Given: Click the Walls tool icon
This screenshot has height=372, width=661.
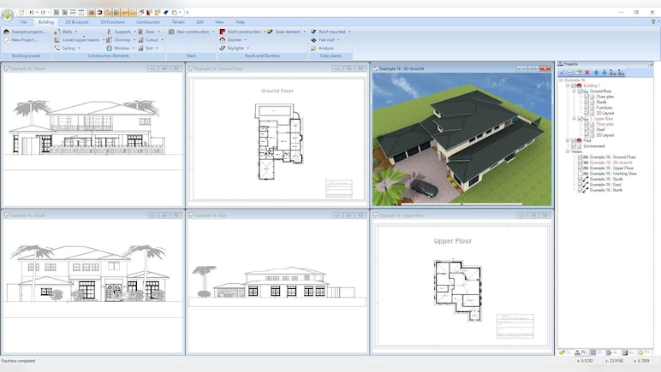Looking at the screenshot, I should pos(57,32).
